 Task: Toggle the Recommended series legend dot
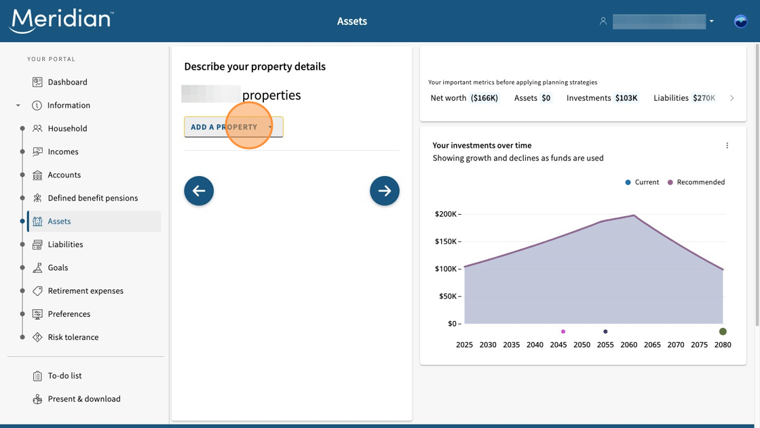[x=670, y=182]
